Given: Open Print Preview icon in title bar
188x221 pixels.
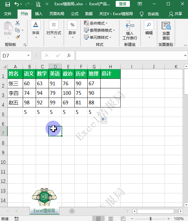Looking at the screenshot, I should 38,4.
